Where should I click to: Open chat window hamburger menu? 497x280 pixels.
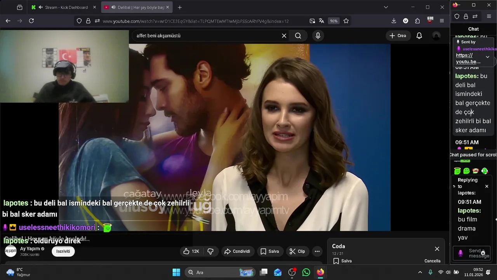coord(489,16)
